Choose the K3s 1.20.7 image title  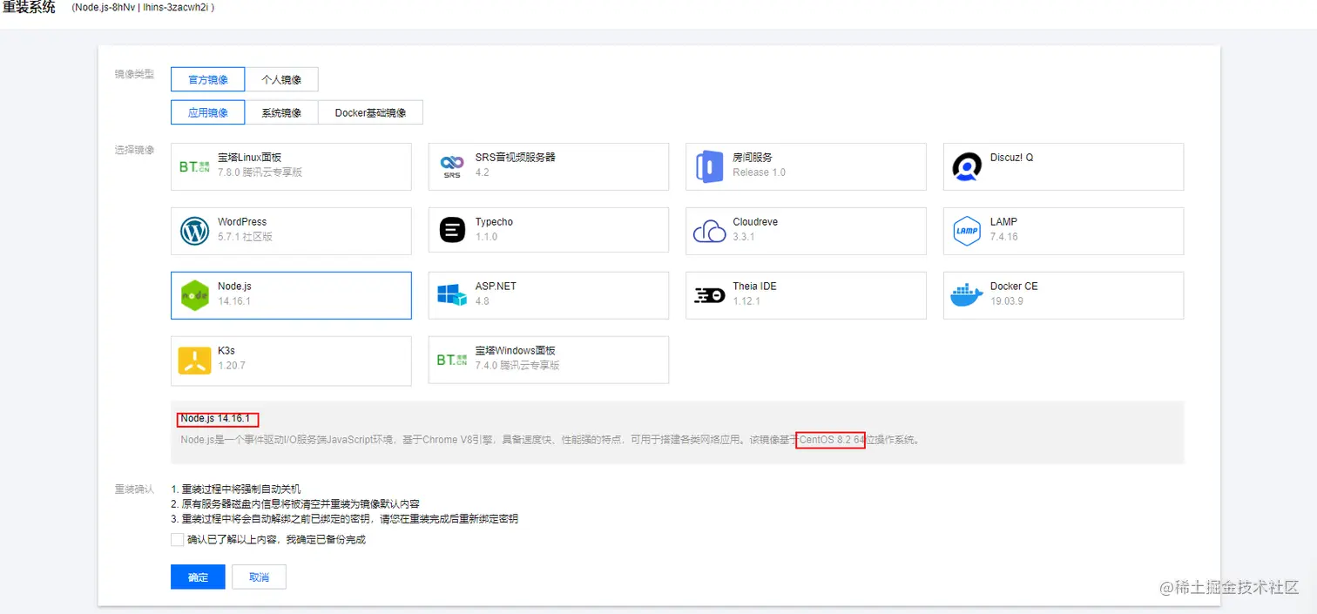pyautogui.click(x=226, y=351)
